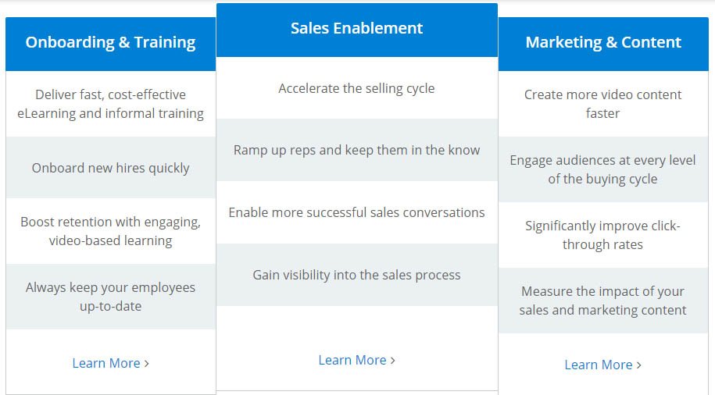The width and height of the screenshot is (715, 395).
Task: Click 'Deliver fast, cost-effective eLearning' text
Action: pyautogui.click(x=110, y=104)
